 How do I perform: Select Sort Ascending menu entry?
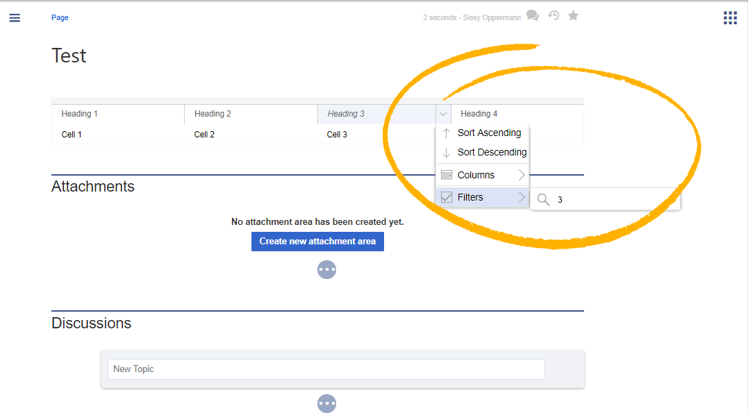[x=482, y=133]
